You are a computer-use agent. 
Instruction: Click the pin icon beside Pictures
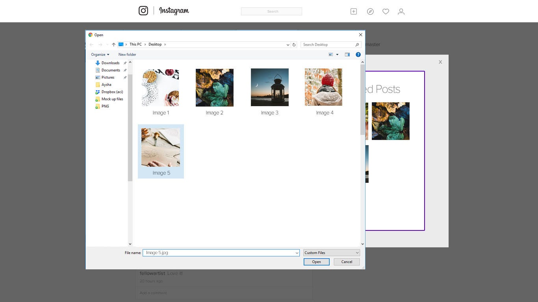pos(125,77)
